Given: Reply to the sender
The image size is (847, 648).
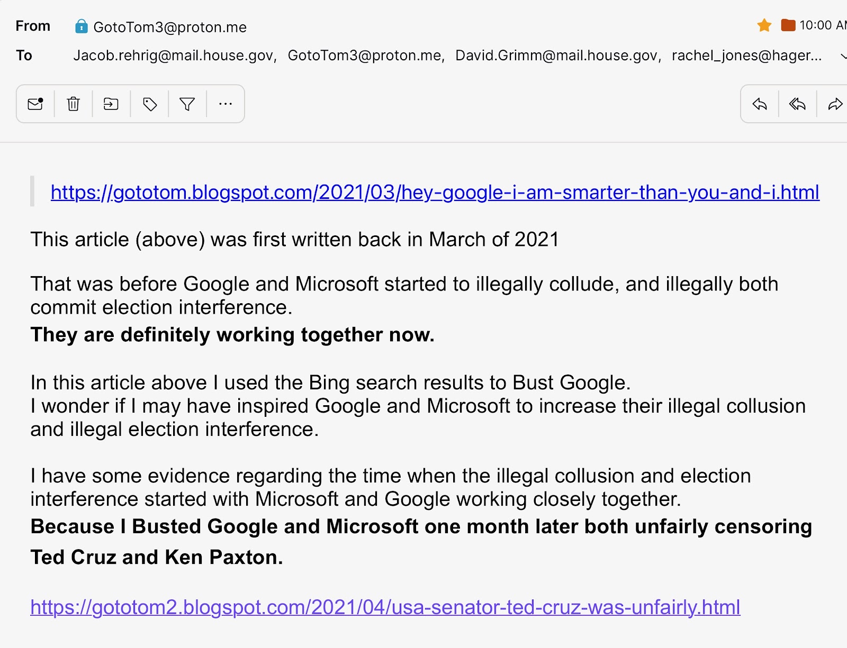Looking at the screenshot, I should 760,104.
